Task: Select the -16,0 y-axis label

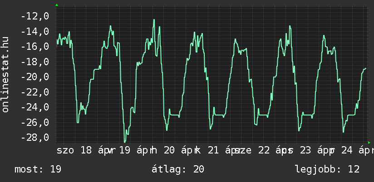Action: [x=35, y=47]
